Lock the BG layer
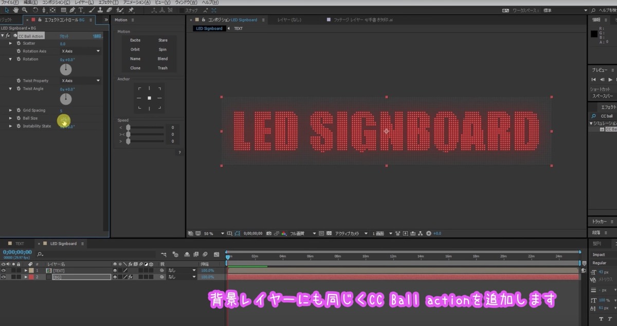617x326 pixels. point(19,277)
